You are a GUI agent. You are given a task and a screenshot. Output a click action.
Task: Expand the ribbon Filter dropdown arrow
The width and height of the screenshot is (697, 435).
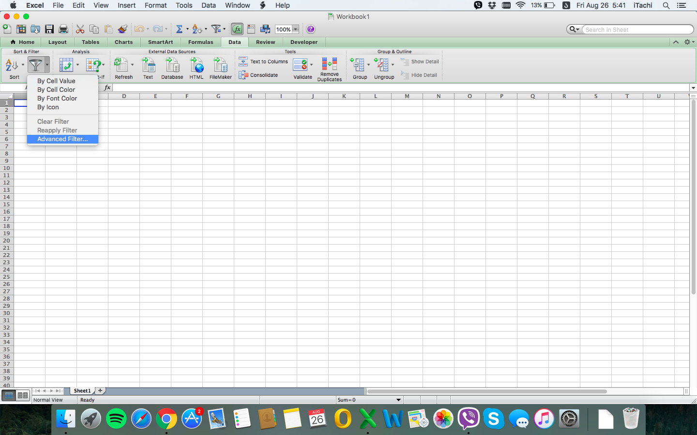(47, 64)
